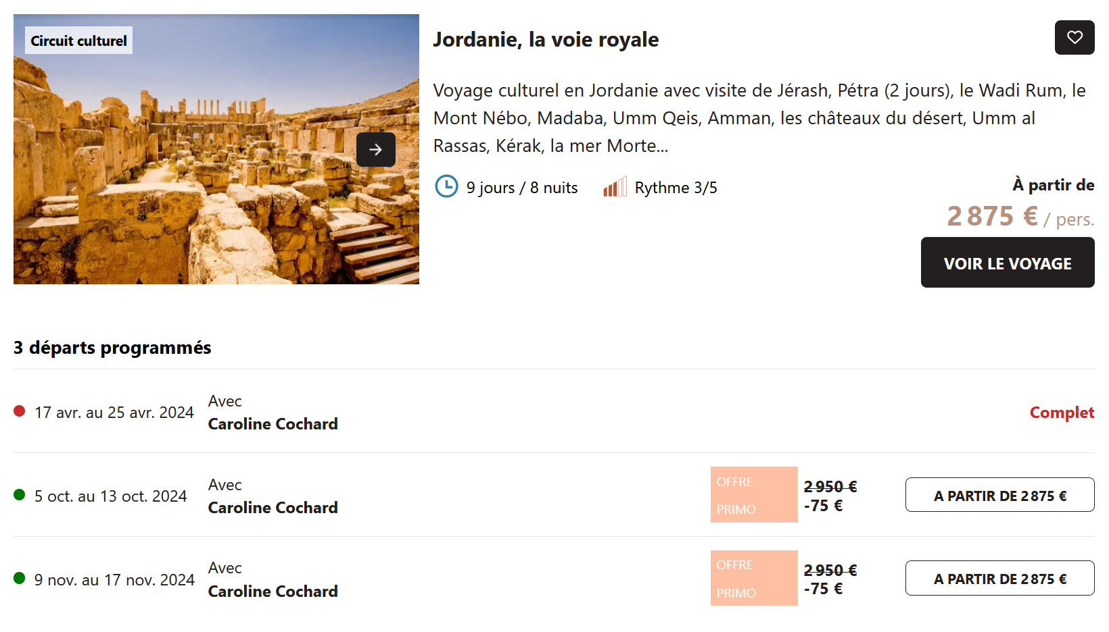Click the "3 départs programmés" heading
1109x632 pixels.
pos(112,348)
